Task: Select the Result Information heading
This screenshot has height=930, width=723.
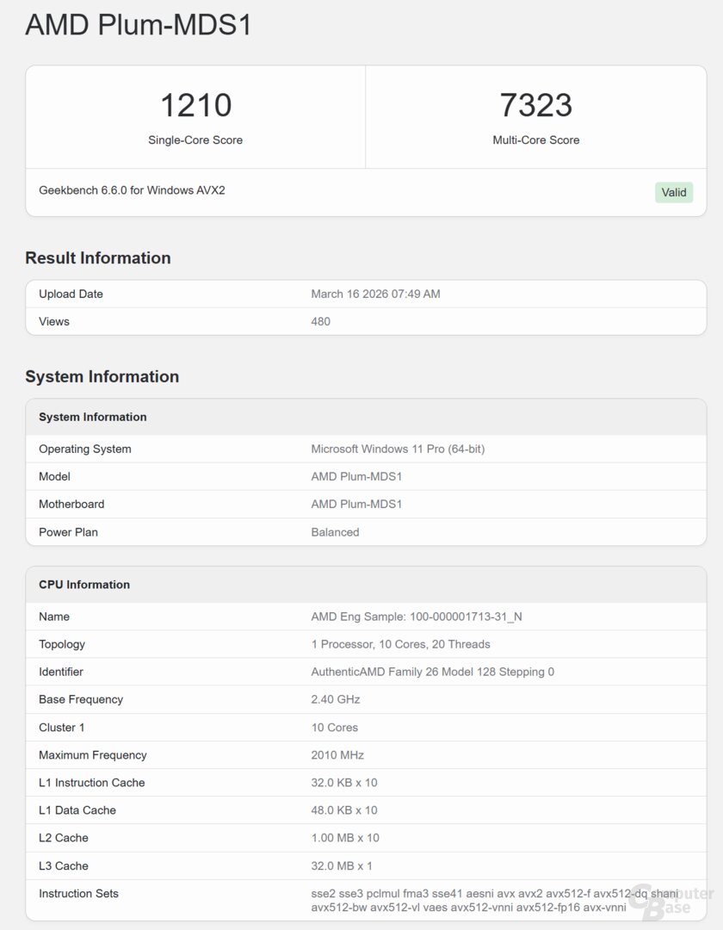Action: pyautogui.click(x=97, y=257)
